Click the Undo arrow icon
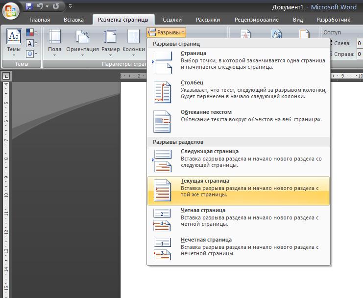This screenshot has width=363, height=298. (x=40, y=7)
